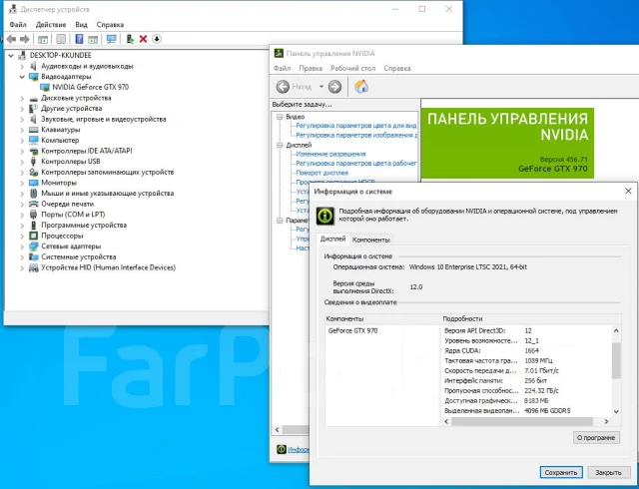
Task: Open Поворот дисплея link
Action: [x=321, y=173]
